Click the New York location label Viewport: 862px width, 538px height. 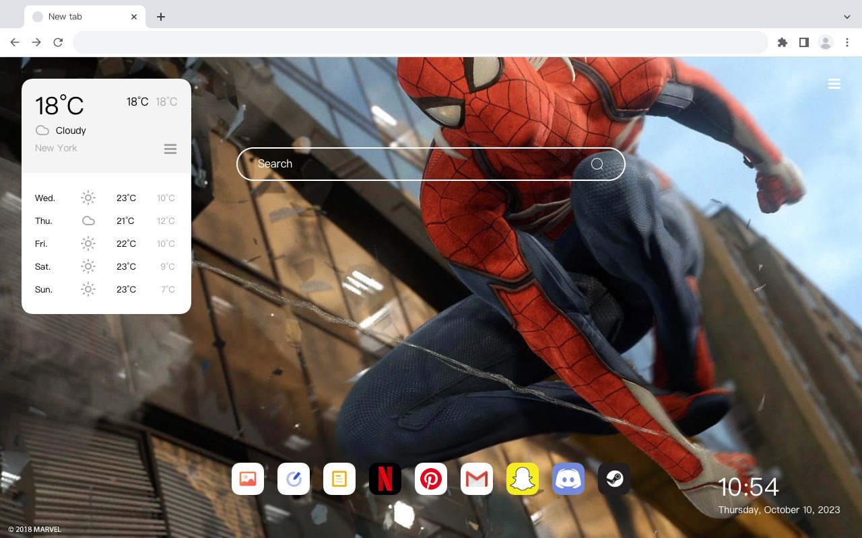coord(56,148)
